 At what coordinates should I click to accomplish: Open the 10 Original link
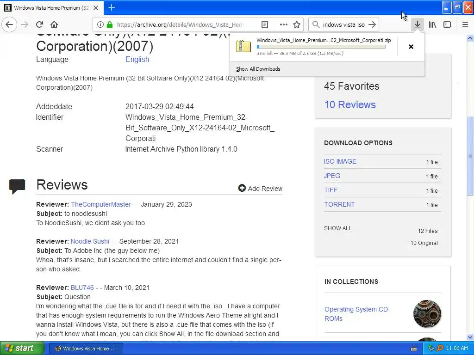click(424, 243)
